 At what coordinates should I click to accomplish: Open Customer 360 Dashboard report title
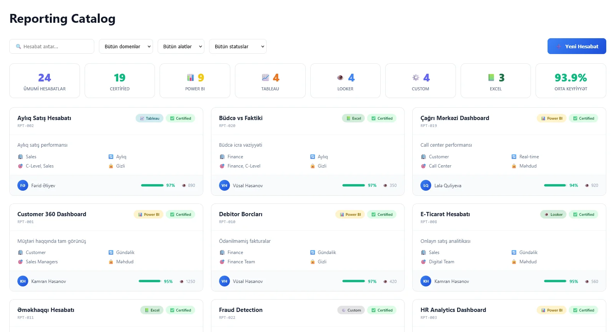pyautogui.click(x=52, y=214)
